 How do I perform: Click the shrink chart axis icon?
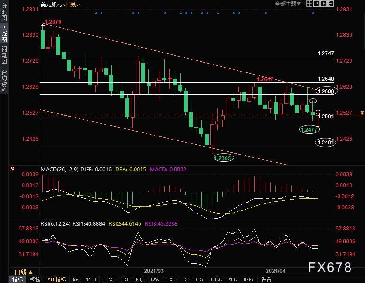(x=316, y=4)
